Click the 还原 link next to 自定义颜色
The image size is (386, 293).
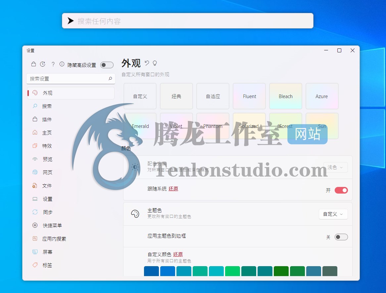pyautogui.click(x=178, y=254)
